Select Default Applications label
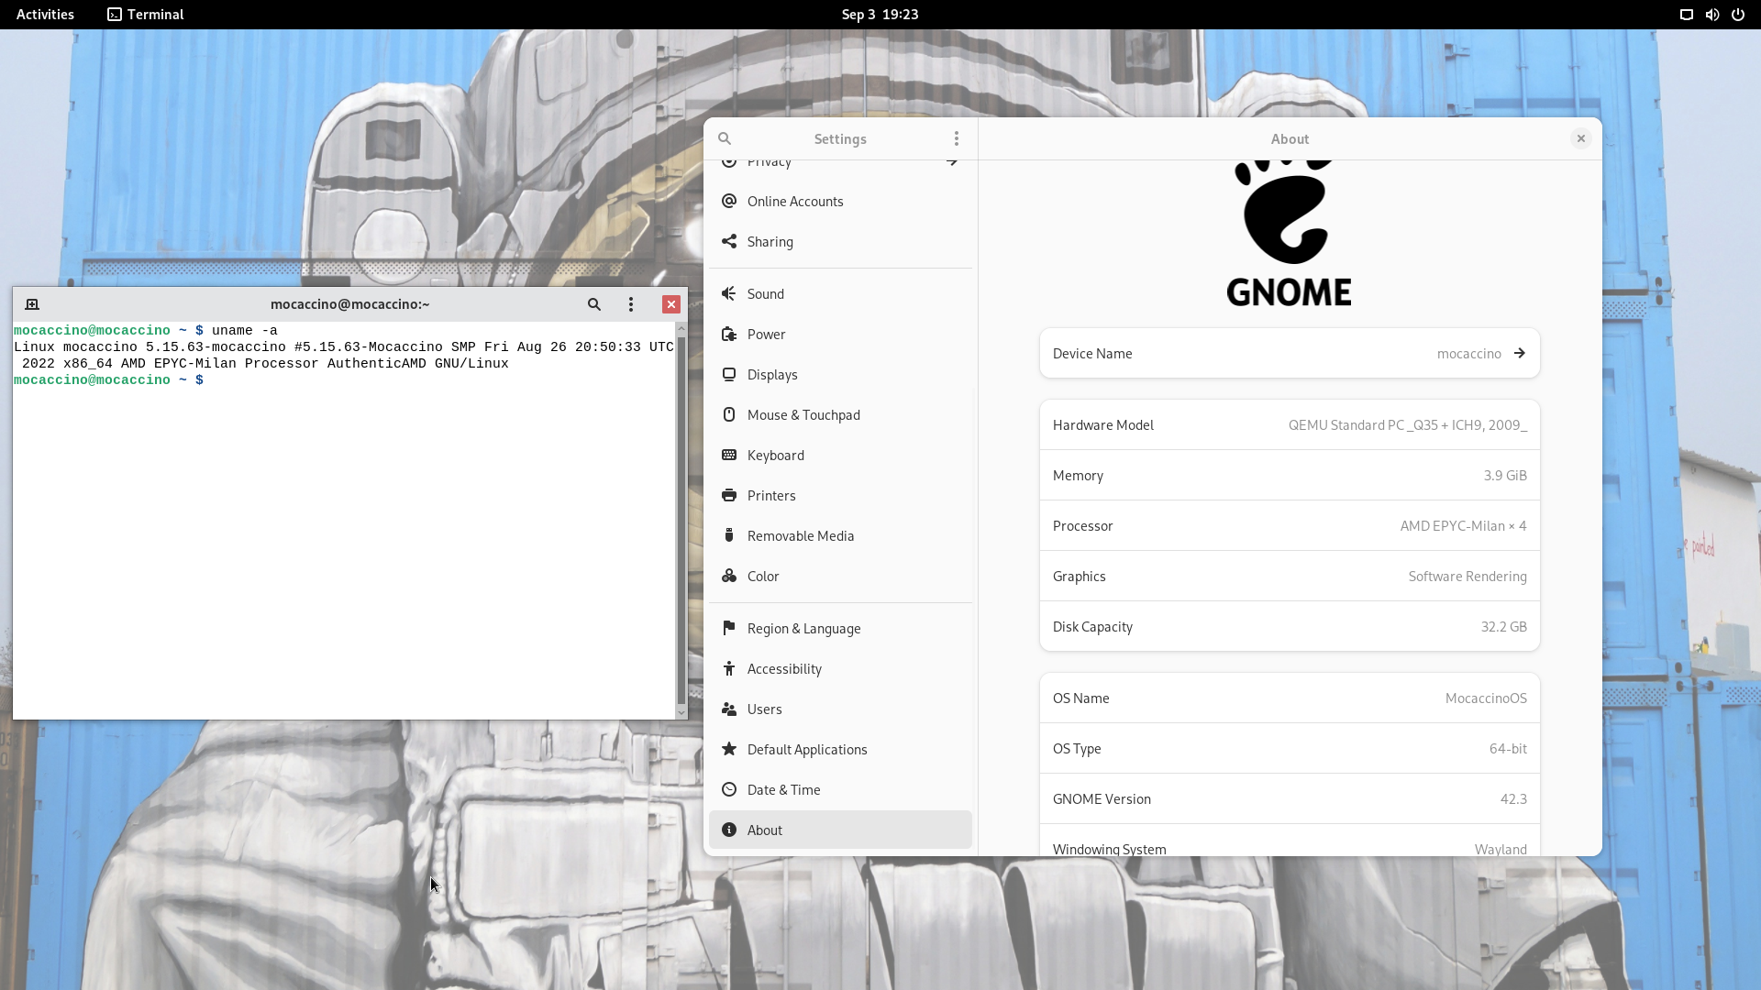This screenshot has width=1761, height=990. pyautogui.click(x=807, y=749)
